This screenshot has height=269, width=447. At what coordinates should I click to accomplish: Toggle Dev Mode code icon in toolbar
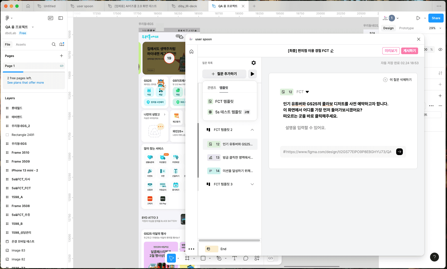[x=271, y=258]
